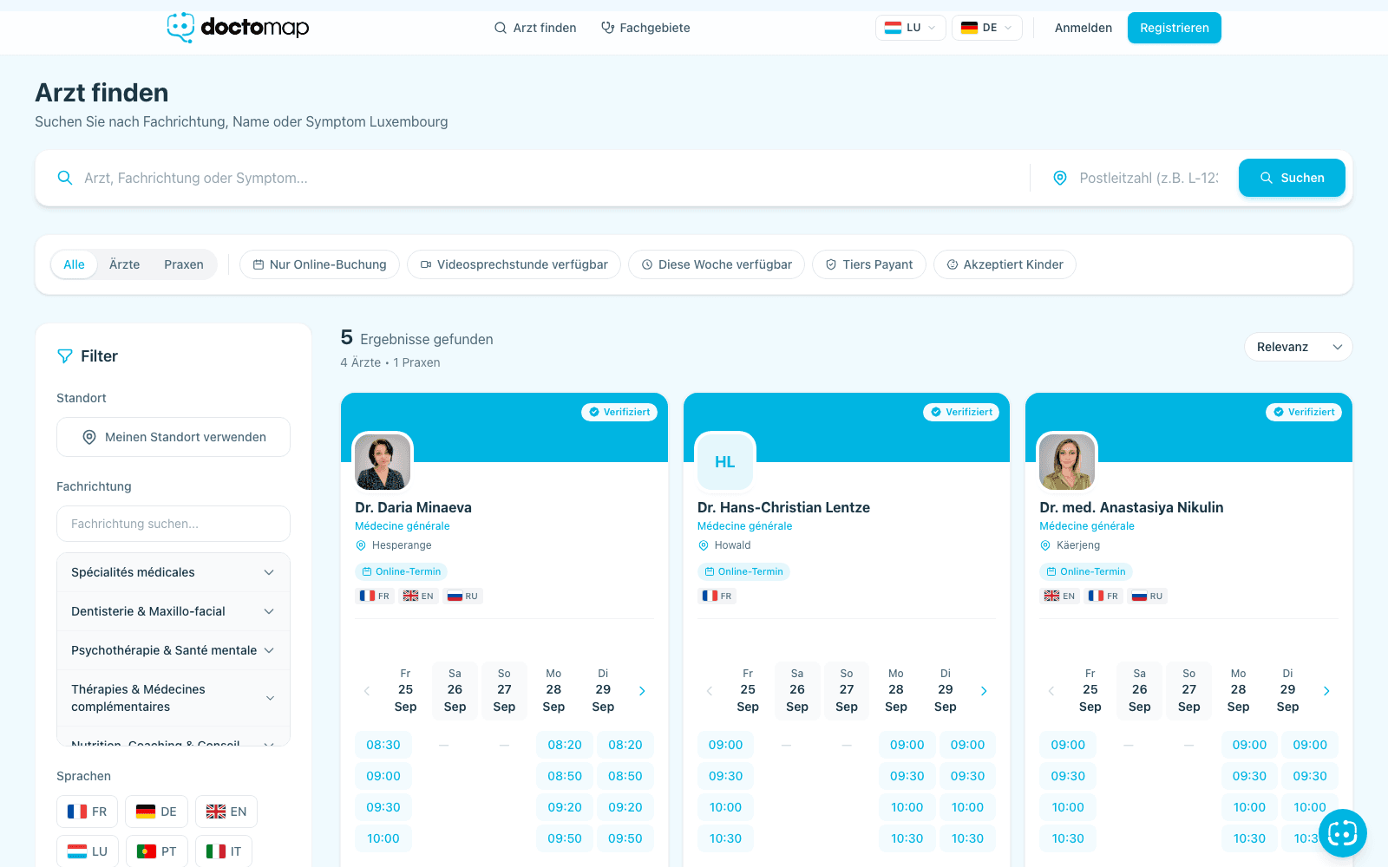Select the Praxen tab
1388x867 pixels.
184,264
